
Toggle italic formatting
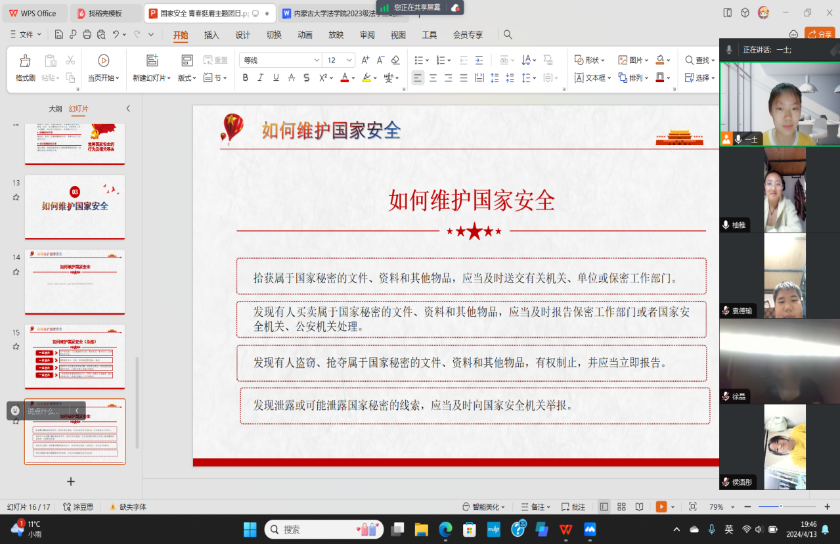(261, 78)
